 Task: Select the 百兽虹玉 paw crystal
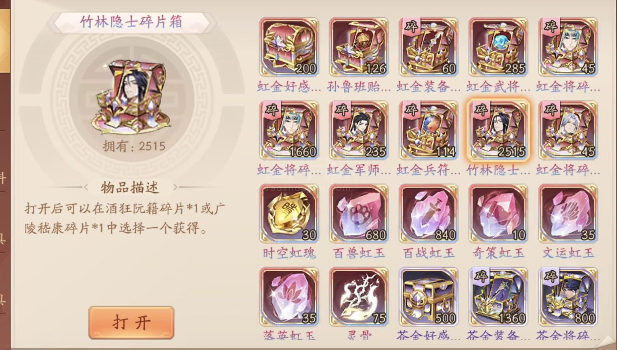click(x=359, y=213)
